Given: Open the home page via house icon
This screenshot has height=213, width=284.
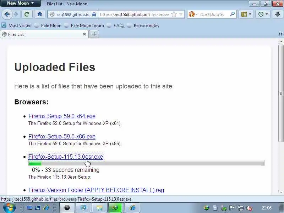Looking at the screenshot, I should click(x=40, y=14).
